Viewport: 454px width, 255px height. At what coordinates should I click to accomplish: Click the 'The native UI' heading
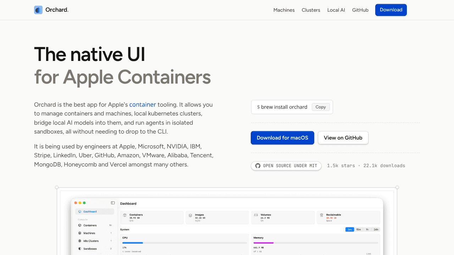tap(90, 54)
